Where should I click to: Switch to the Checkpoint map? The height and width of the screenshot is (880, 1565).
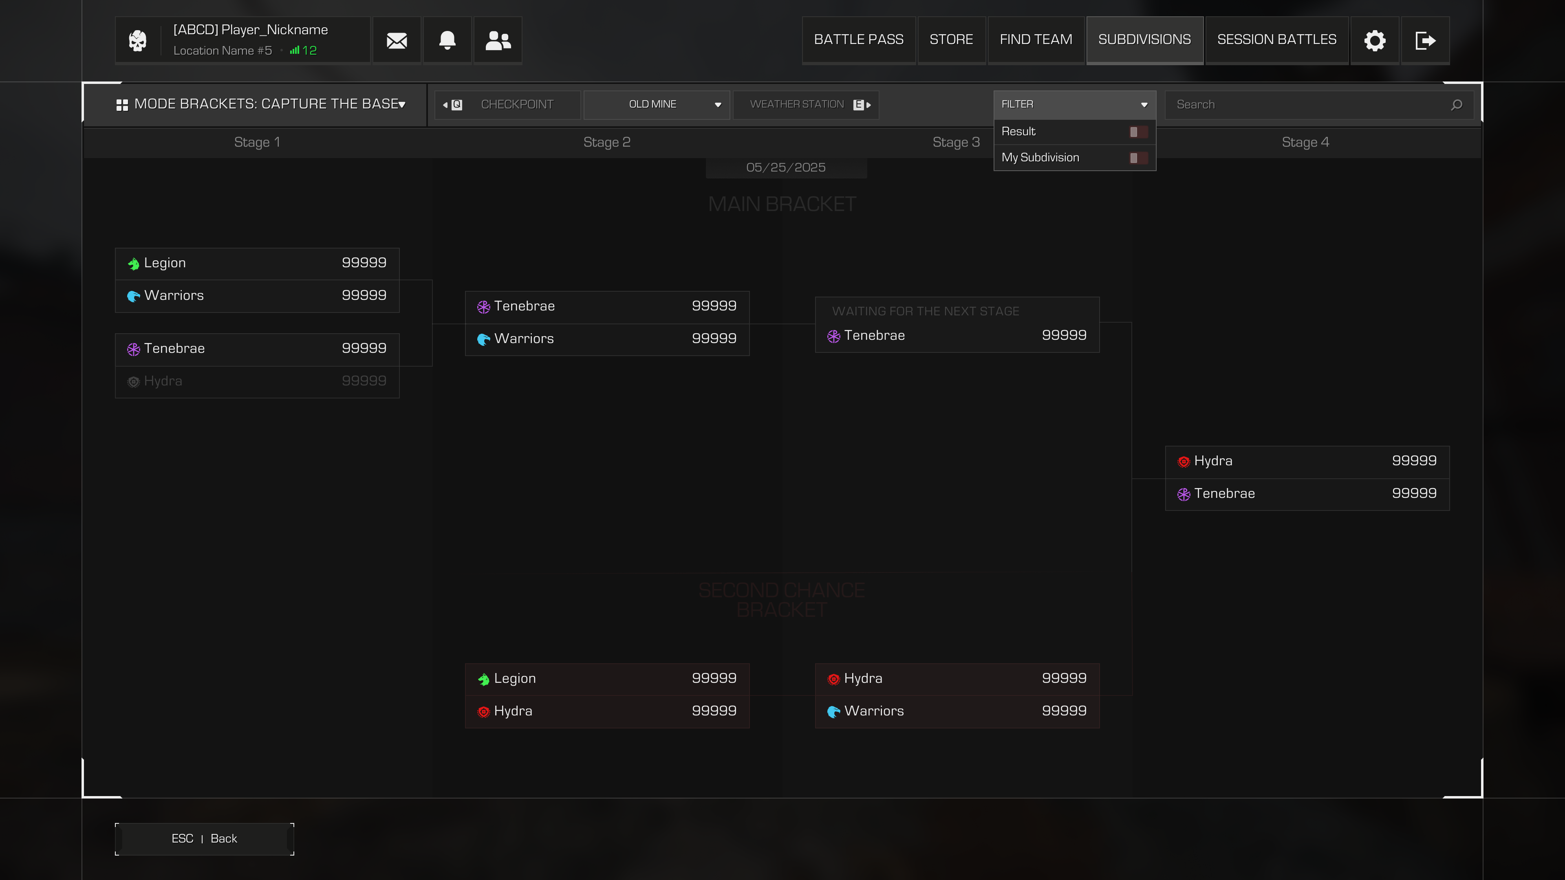508,104
